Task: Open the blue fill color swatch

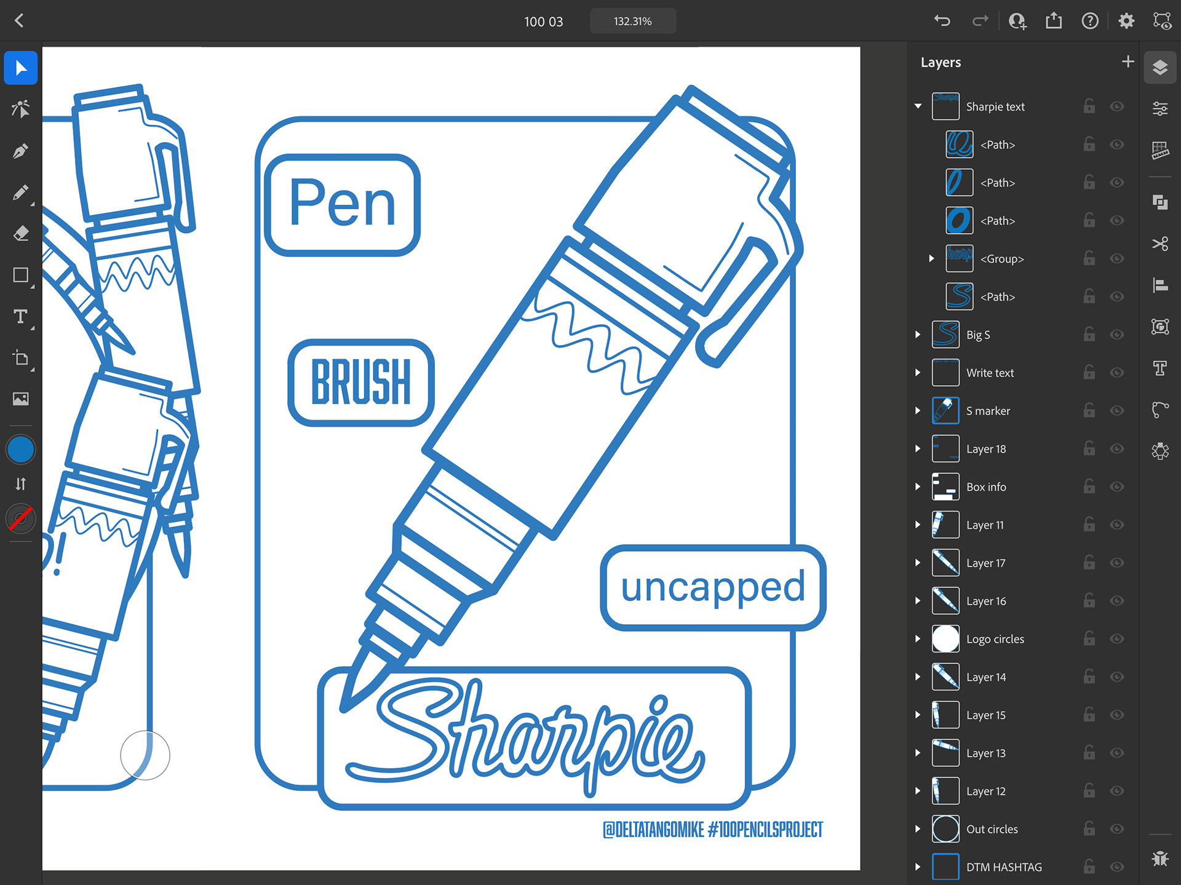Action: pyautogui.click(x=21, y=450)
